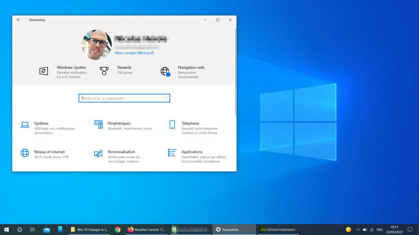The image size is (419, 235).
Task: Open the Windows Start menu
Action: [7, 229]
